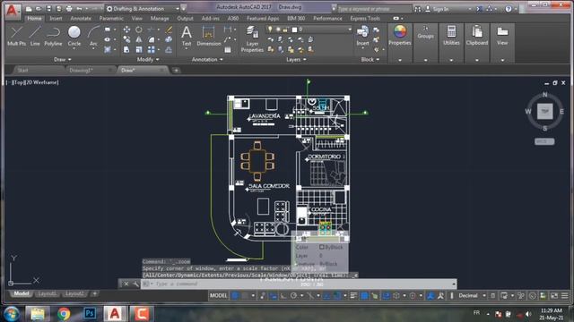
Task: Open the Decimal units dropdown
Action: point(472,295)
